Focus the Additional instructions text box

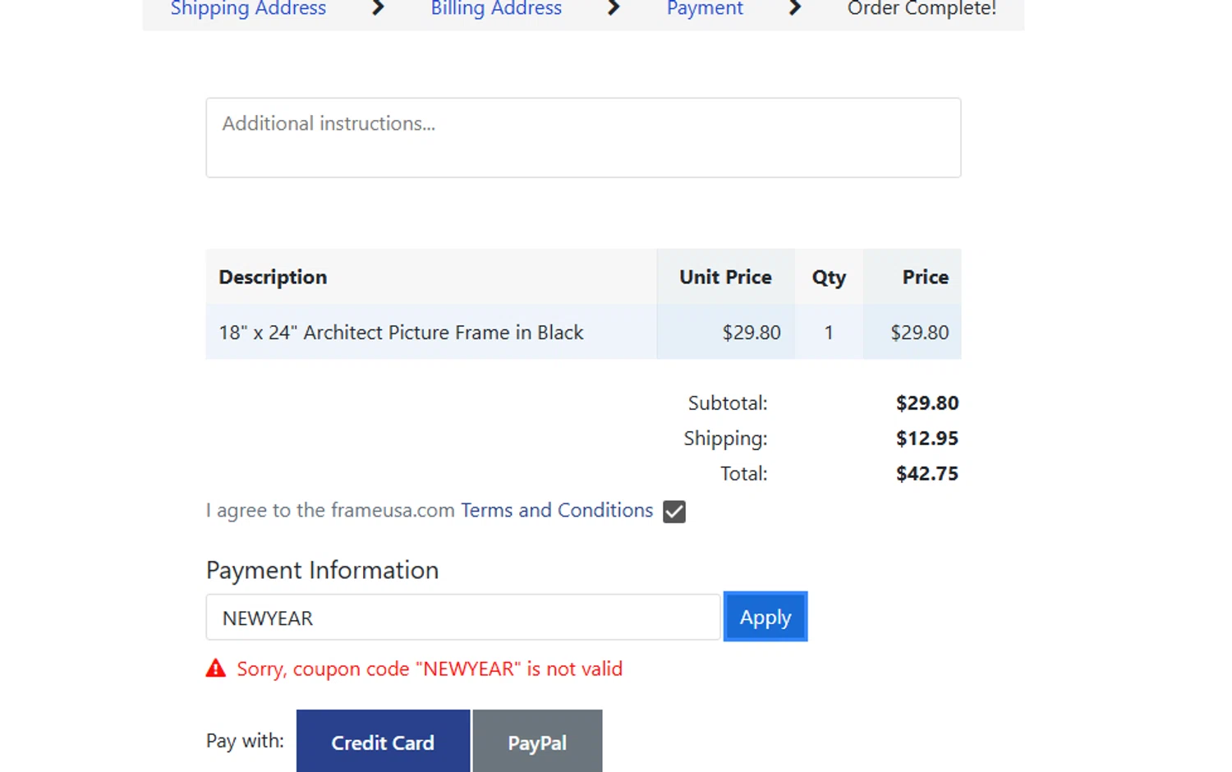[x=583, y=138]
